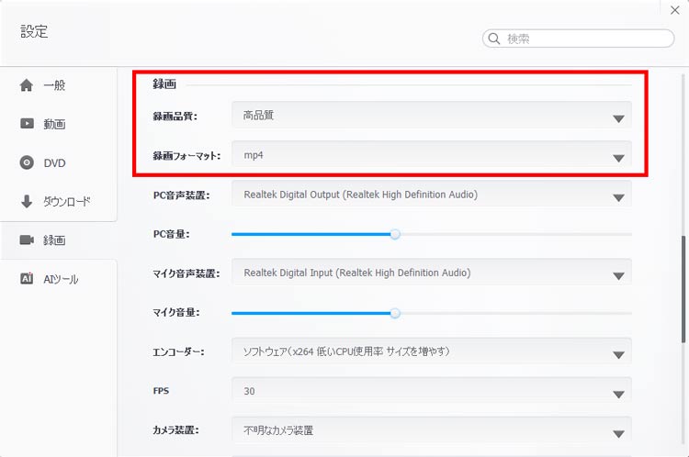Click the マイク音声装置: label

coord(186,273)
